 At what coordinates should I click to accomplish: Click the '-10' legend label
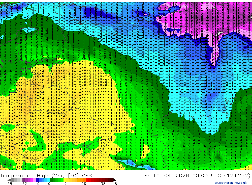pyautogui.click(x=36, y=184)
